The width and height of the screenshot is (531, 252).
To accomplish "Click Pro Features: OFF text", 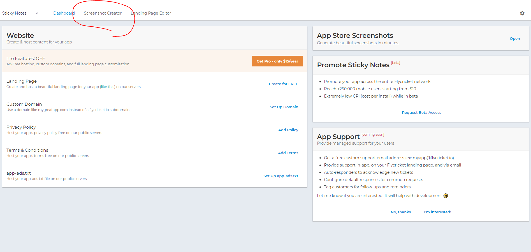I will pos(25,58).
